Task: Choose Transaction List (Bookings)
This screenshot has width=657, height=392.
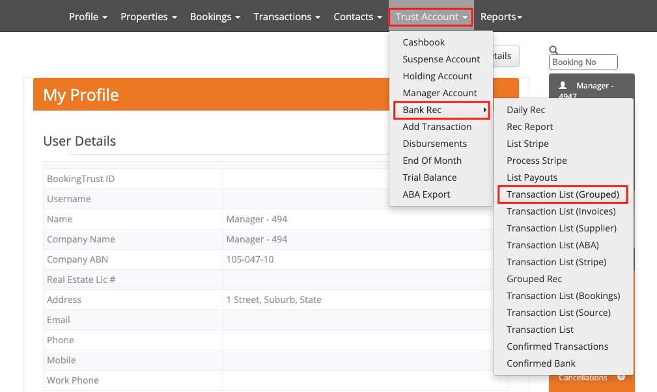Action: tap(563, 296)
